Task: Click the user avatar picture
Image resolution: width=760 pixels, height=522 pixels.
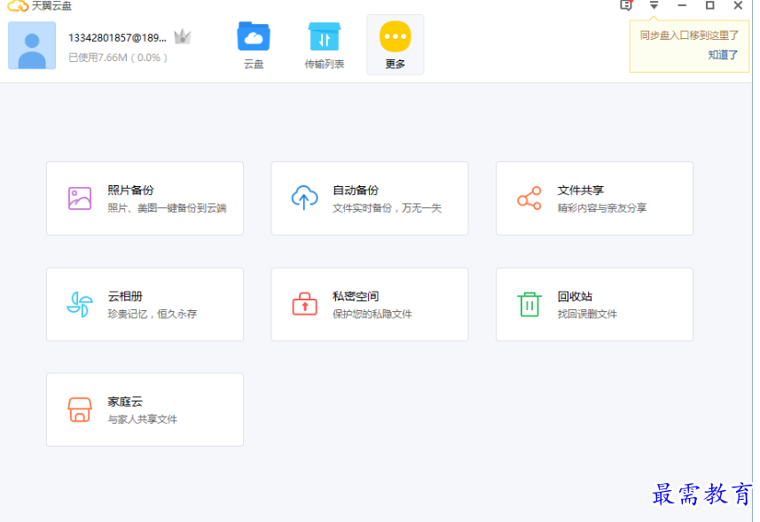Action: pos(32,45)
